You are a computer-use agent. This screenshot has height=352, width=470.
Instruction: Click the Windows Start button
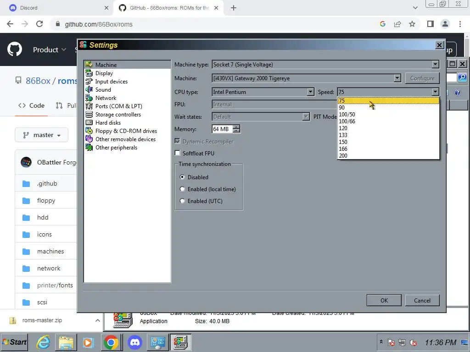14,342
